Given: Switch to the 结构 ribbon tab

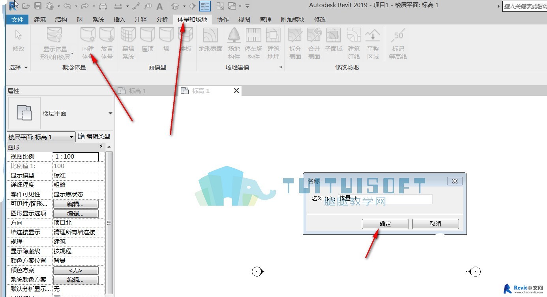Looking at the screenshot, I should (x=61, y=19).
